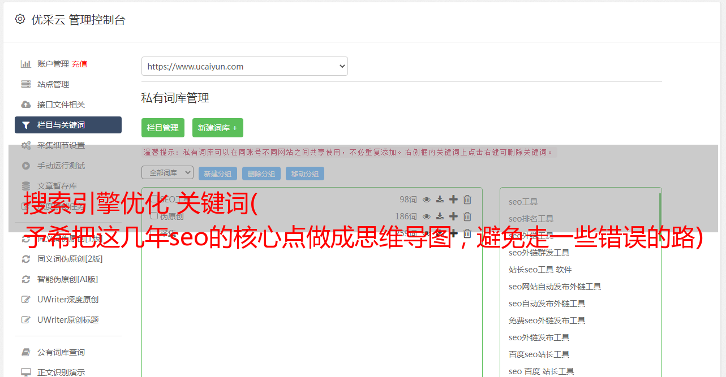
Task: Open 站点管理 in the sidebar
Action: pyautogui.click(x=53, y=84)
